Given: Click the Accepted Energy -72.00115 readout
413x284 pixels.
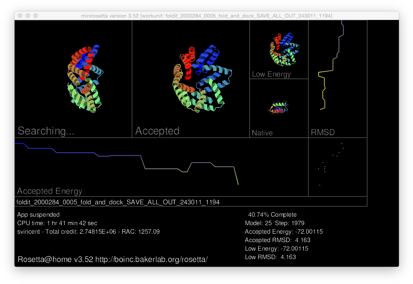Looking at the screenshot, I should (284, 232).
